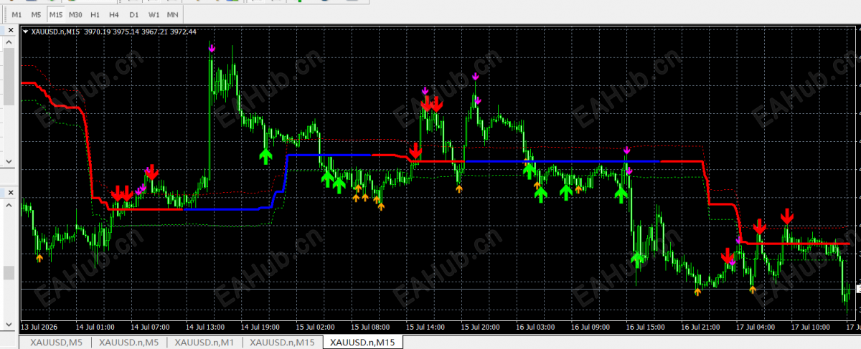Close the lower left side panel
Viewport: 861px width, 349px height.
(11, 191)
